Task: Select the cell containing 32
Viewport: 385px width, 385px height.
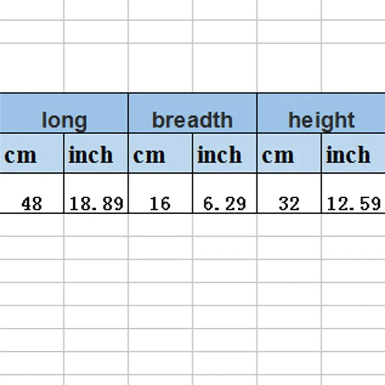Action: [289, 193]
